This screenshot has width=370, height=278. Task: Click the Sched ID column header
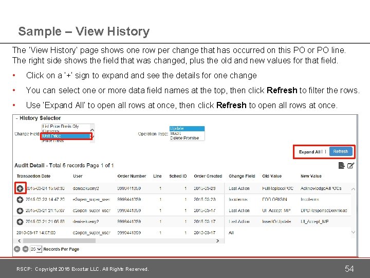point(178,176)
